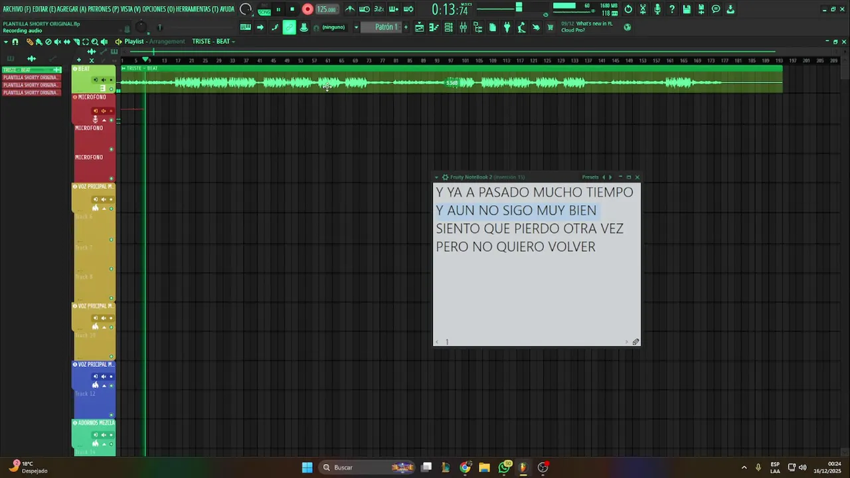Open the audio editor scissors icon
850x478 pixels.
coord(643,9)
